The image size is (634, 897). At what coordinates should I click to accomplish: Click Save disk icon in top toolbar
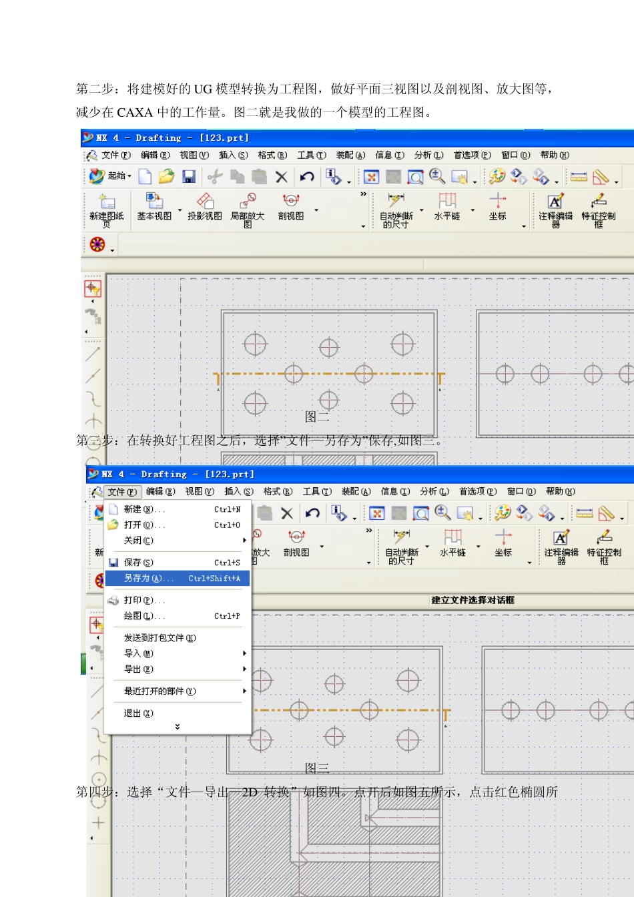click(189, 177)
